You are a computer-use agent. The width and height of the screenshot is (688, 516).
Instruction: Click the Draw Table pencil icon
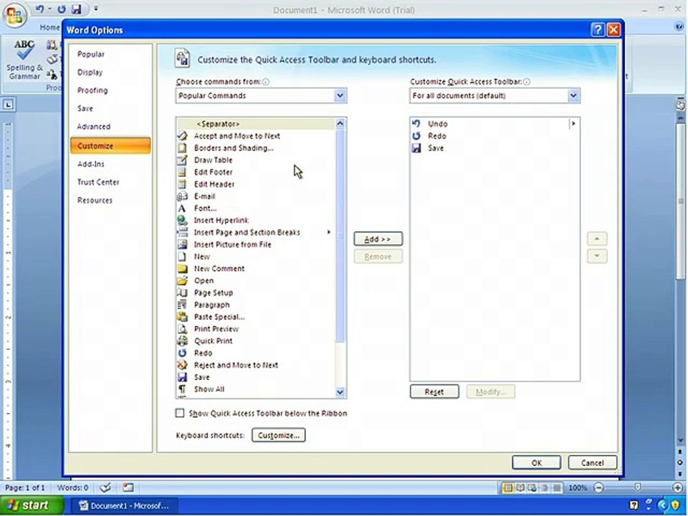(182, 160)
